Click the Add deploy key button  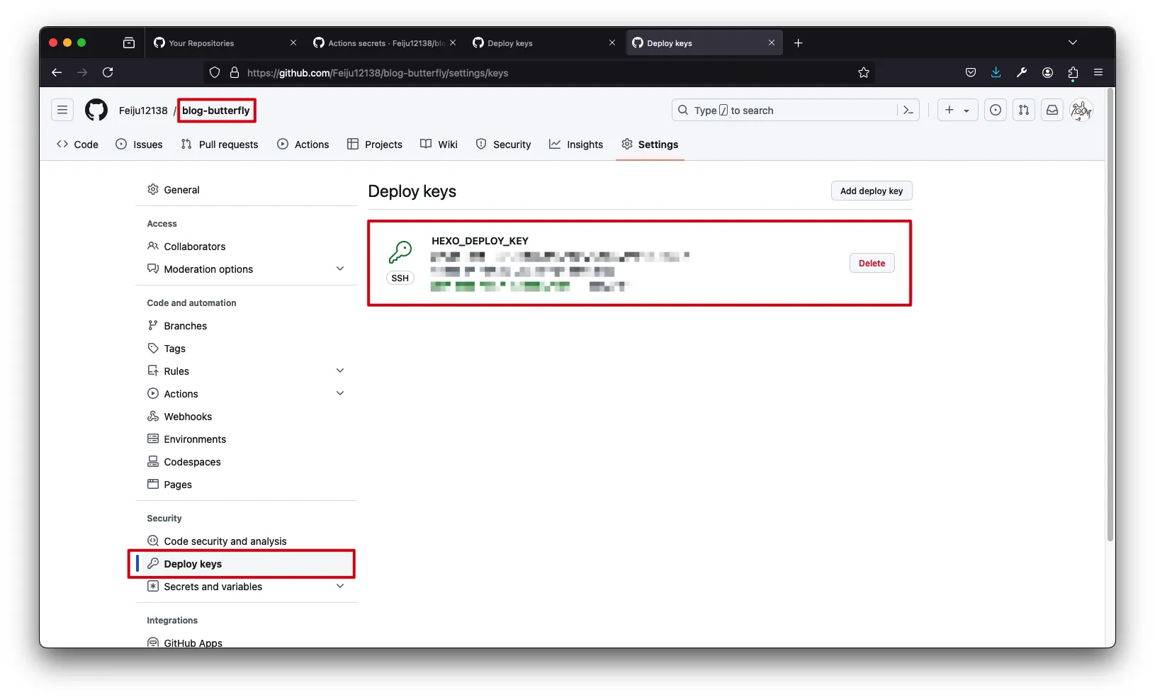871,191
